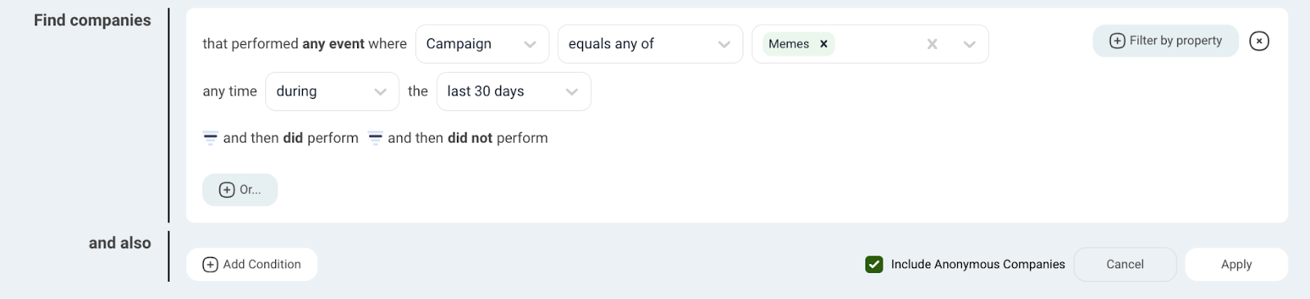Expand the 'last 30 days' range dropdown
The image size is (1310, 299).
click(513, 91)
